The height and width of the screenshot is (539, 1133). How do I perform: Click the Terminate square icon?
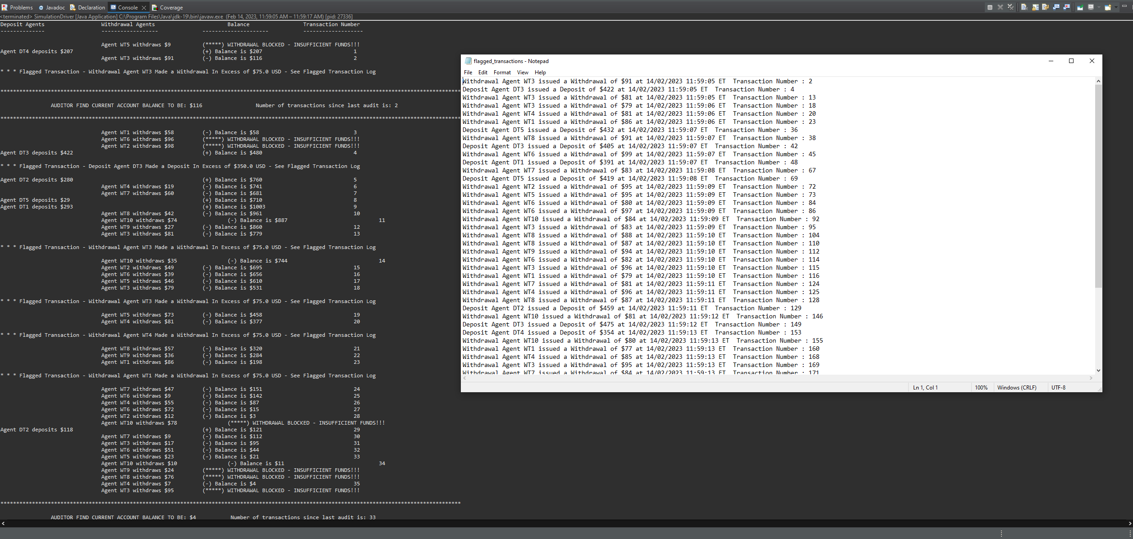(990, 7)
